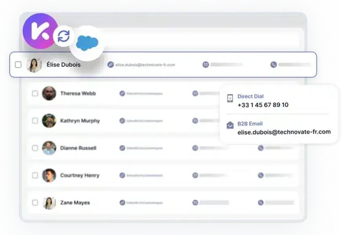Click the LinkedIn link icon in Zane Mayes's row
Screen dimensions: 353x235
(123, 203)
